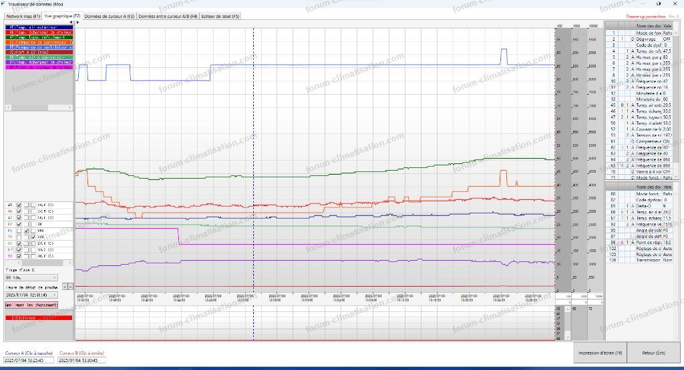Select Transmission row 106
The height and width of the screenshot is (370, 684).
[641, 260]
